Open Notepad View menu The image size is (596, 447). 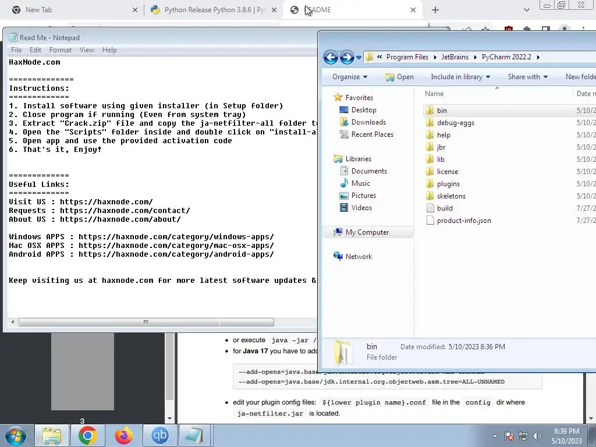(x=87, y=50)
